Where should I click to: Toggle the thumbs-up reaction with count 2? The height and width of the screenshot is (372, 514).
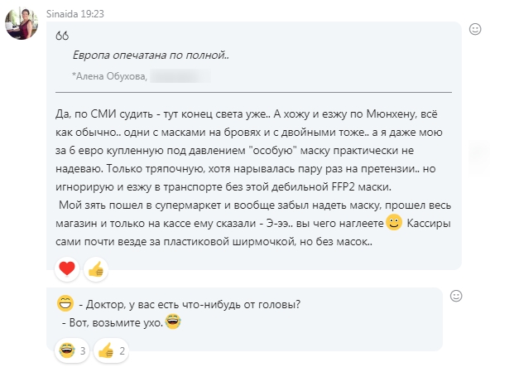coord(111,350)
